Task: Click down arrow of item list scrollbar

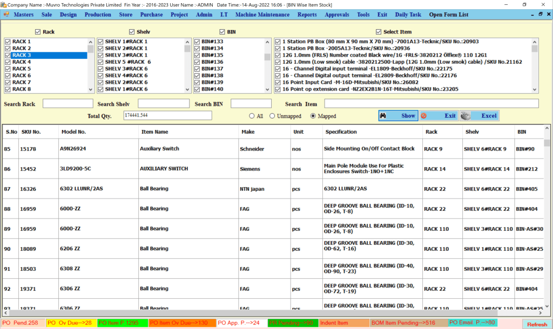Action: click(x=535, y=90)
